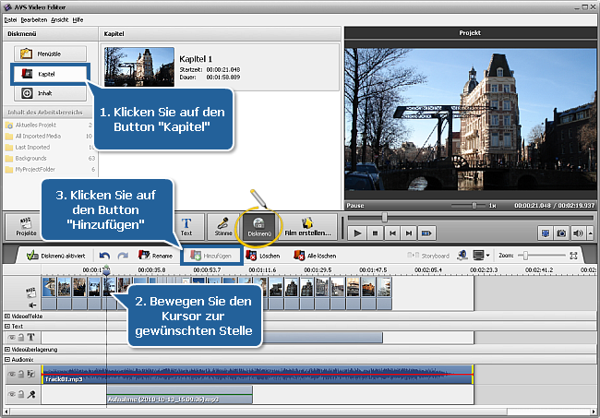This screenshot has height=418, width=600.
Task: Take a snapshot with the camera icon
Action: coord(560,234)
